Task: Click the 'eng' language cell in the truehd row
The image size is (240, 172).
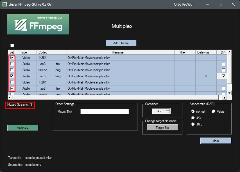Action: click(x=58, y=70)
